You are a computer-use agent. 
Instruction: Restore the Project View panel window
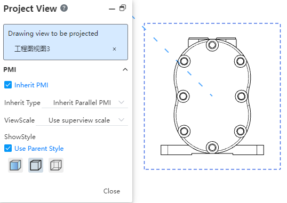[123, 8]
